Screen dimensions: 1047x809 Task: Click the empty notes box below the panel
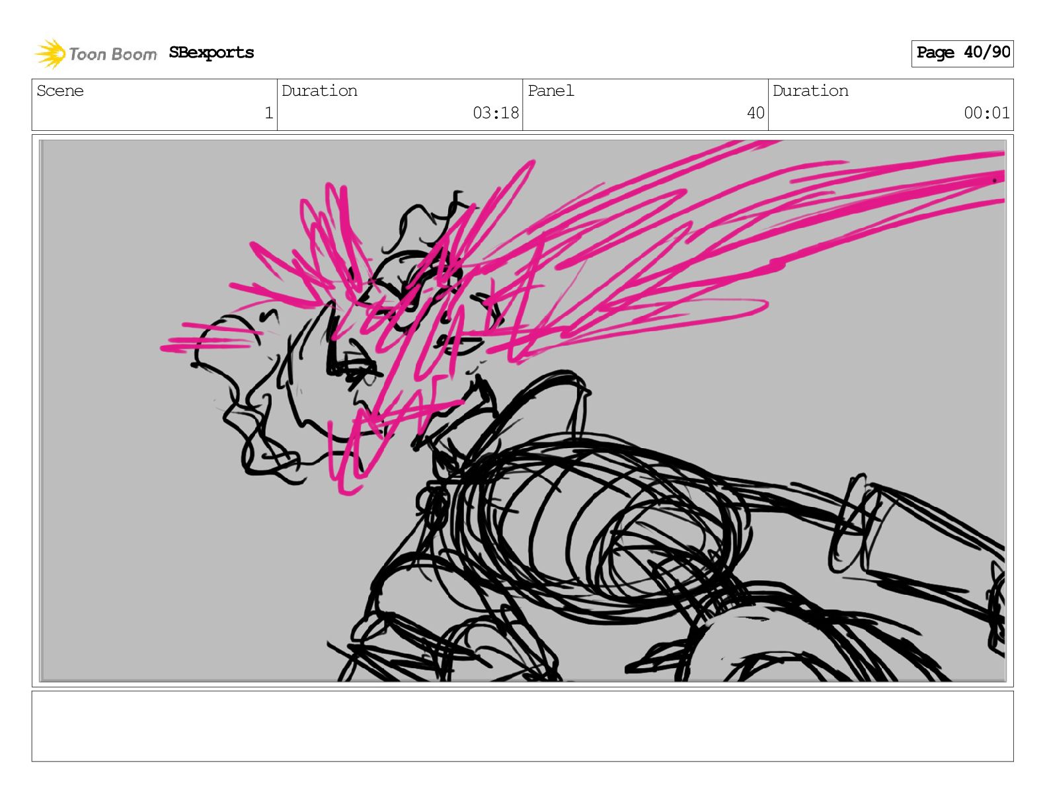pos(522,726)
